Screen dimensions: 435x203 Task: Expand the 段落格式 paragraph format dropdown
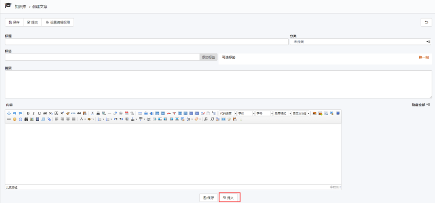tap(282, 113)
